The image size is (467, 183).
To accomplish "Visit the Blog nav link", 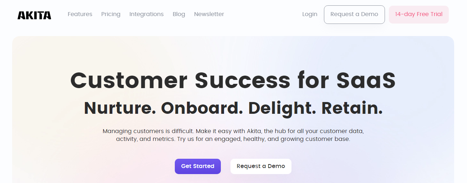I will [x=179, y=14].
